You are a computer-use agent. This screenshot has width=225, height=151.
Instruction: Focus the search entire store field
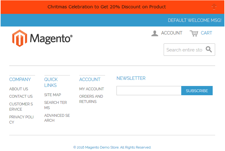coord(184,50)
